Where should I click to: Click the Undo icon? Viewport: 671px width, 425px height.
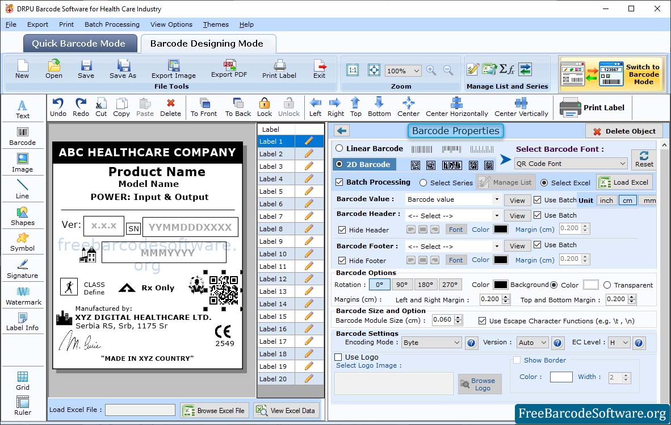[58, 107]
